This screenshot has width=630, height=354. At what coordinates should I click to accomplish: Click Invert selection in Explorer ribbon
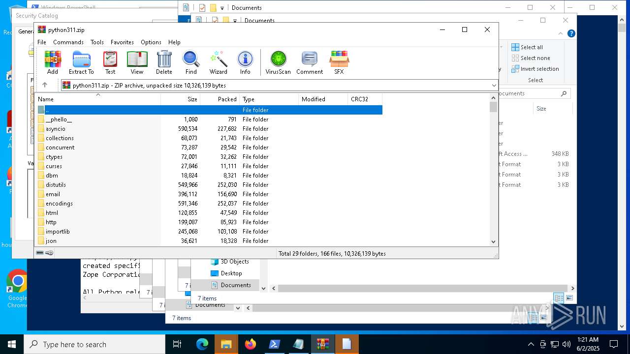click(x=535, y=69)
